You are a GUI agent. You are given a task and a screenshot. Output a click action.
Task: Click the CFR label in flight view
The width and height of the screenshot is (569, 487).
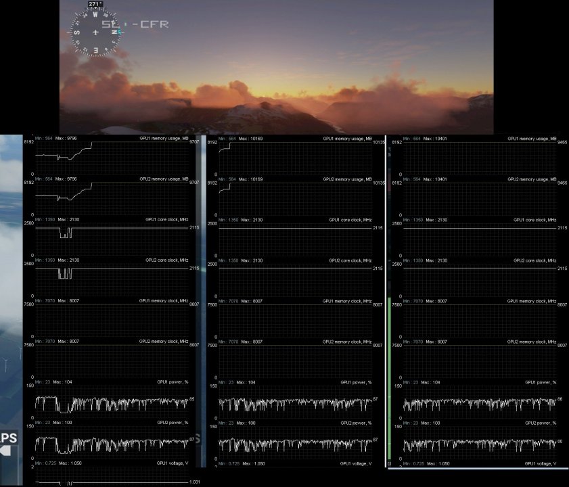pos(150,25)
